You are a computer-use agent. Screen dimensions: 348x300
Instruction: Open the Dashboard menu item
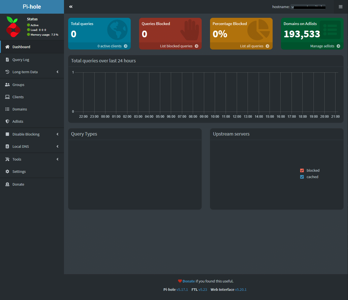pos(32,47)
